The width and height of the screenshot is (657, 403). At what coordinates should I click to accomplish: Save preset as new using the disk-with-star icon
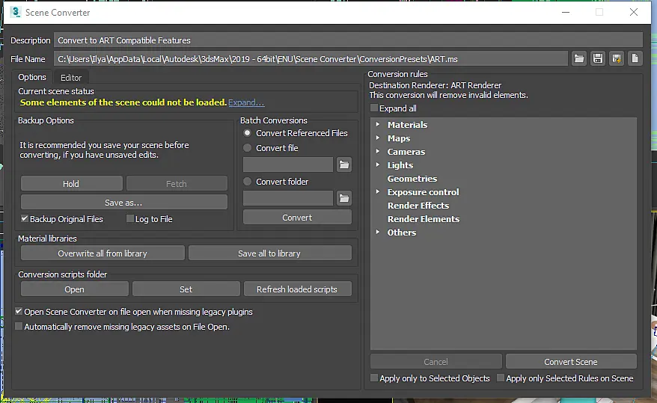pos(617,58)
